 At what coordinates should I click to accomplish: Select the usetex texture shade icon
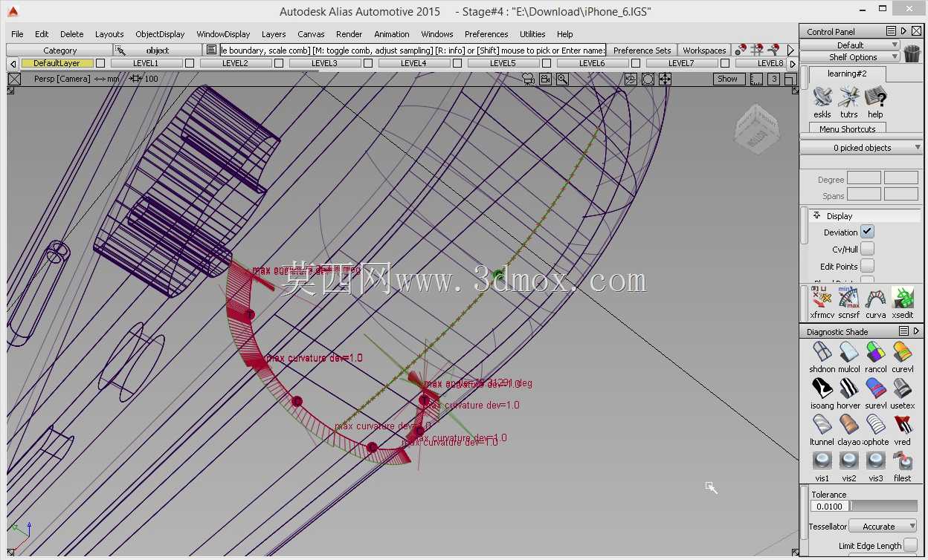(x=903, y=388)
